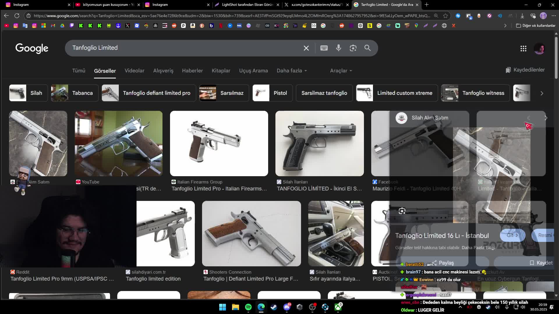The width and height of the screenshot is (559, 314).
Task: Click the Google logo
Action: pos(32,48)
